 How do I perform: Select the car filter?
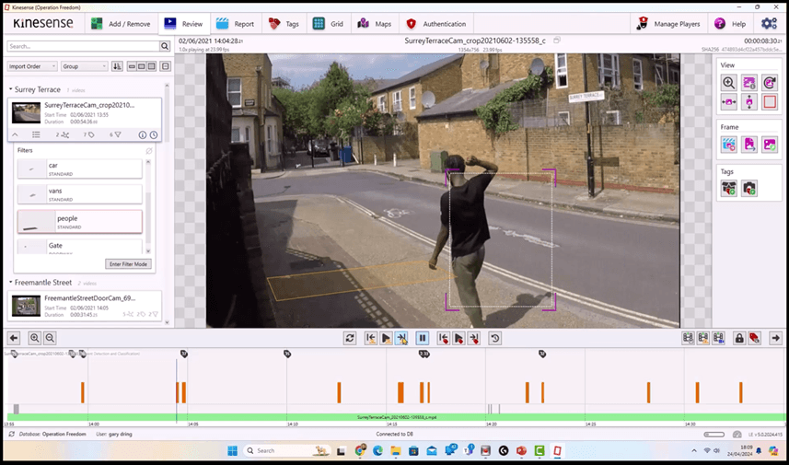[80, 169]
